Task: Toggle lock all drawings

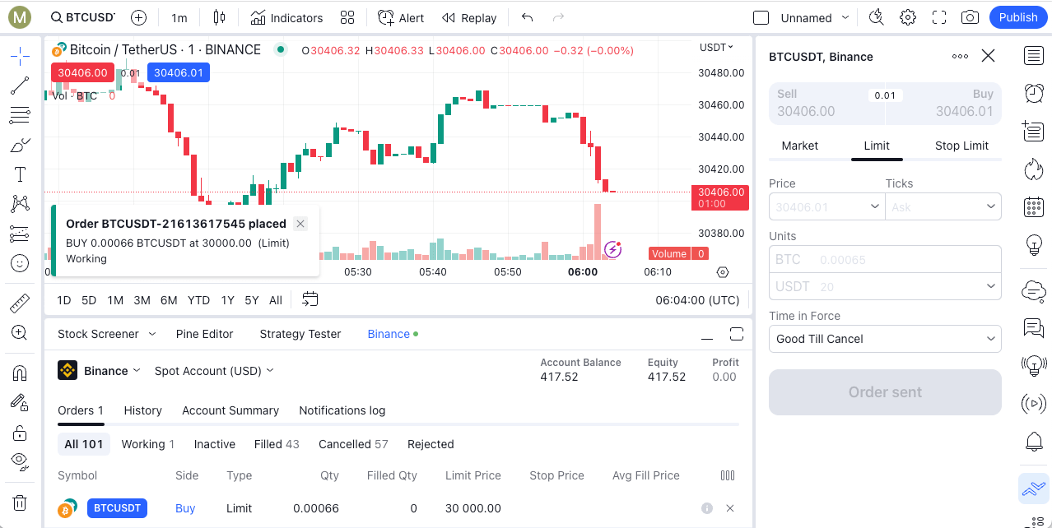Action: pos(20,432)
